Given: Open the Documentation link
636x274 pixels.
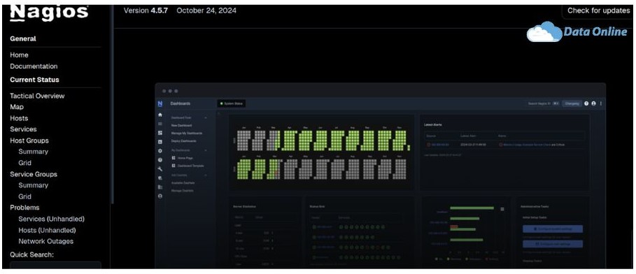Looking at the screenshot, I should (x=34, y=66).
